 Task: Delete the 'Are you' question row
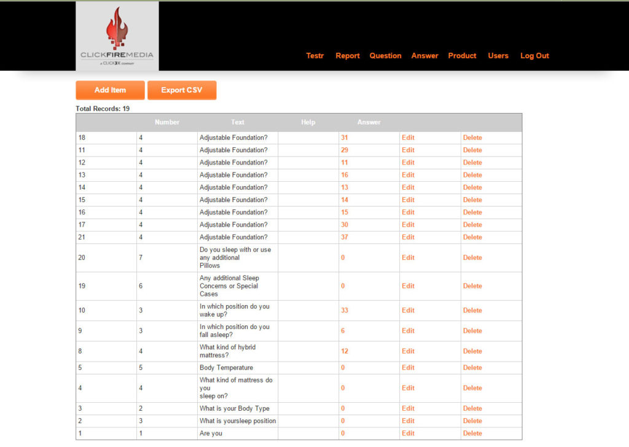[472, 433]
